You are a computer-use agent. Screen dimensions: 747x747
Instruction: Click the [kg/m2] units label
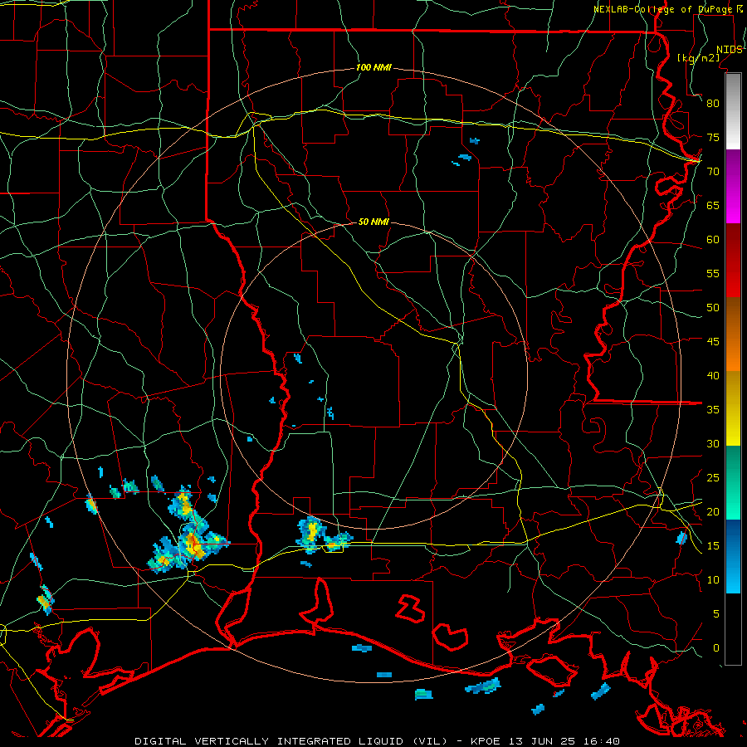pos(698,58)
